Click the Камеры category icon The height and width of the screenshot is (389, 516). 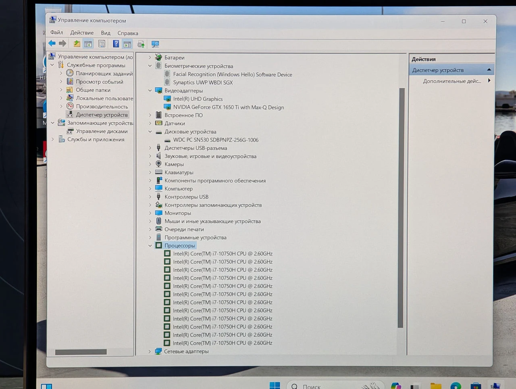158,164
